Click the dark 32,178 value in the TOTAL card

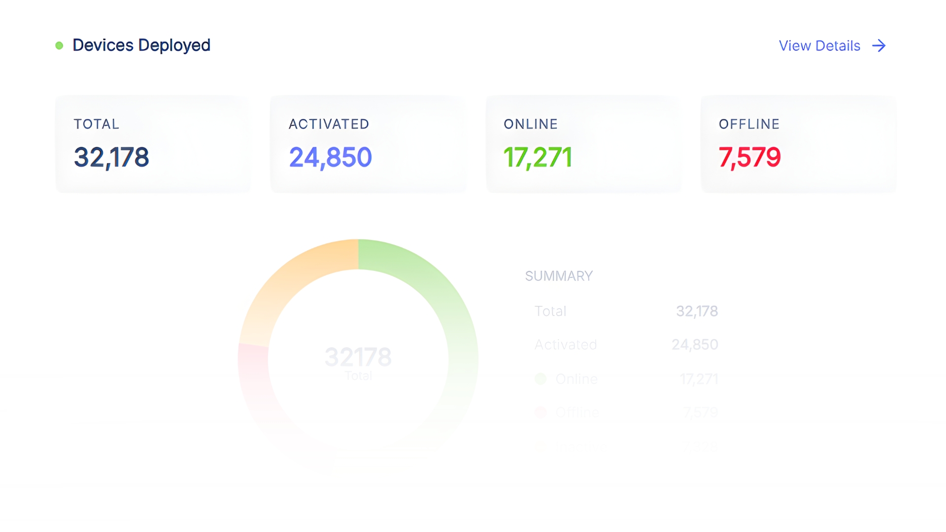[111, 158]
